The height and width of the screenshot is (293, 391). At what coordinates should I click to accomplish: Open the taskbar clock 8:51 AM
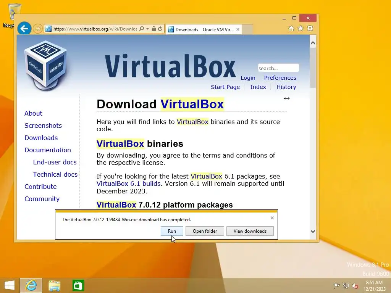coord(374,285)
